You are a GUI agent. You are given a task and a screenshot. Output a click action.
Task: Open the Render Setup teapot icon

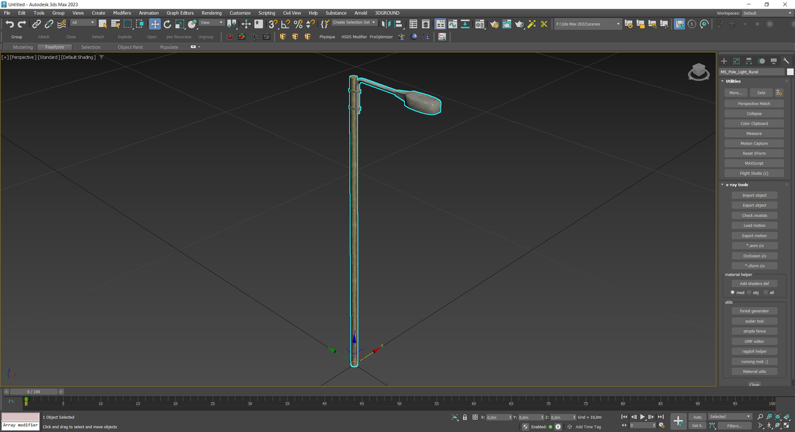(x=494, y=24)
